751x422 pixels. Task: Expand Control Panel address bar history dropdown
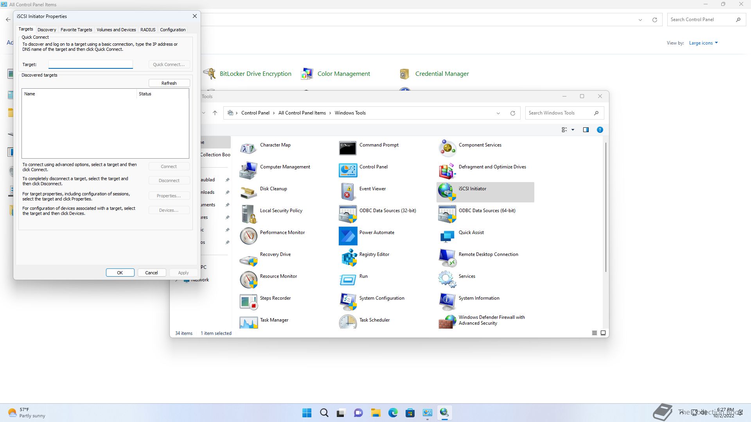640,20
